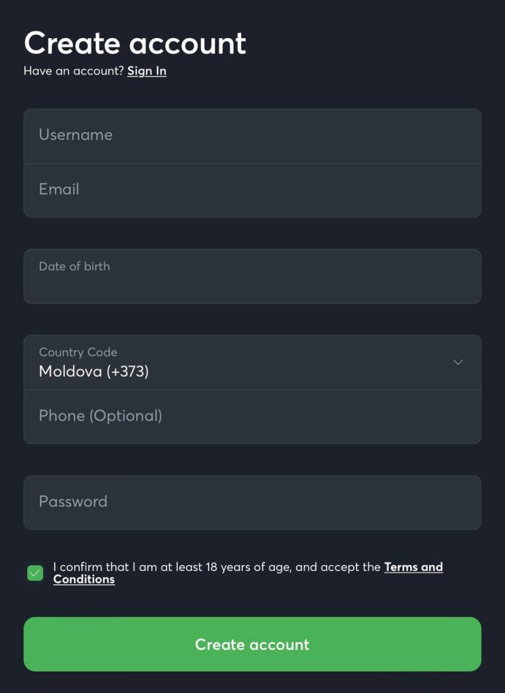505x693 pixels.
Task: Click the Country Code label text
Action: [x=78, y=352]
